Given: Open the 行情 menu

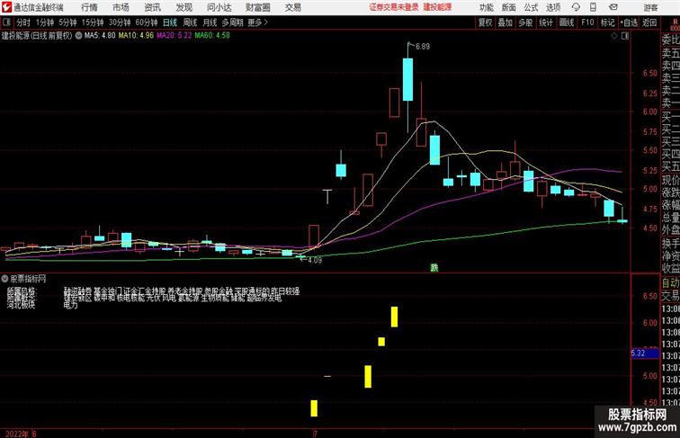Looking at the screenshot, I should tap(89, 7).
